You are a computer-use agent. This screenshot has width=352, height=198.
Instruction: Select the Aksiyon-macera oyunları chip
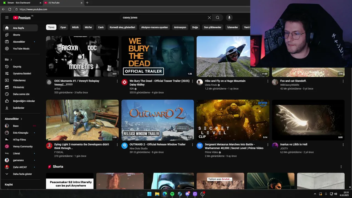155,27
